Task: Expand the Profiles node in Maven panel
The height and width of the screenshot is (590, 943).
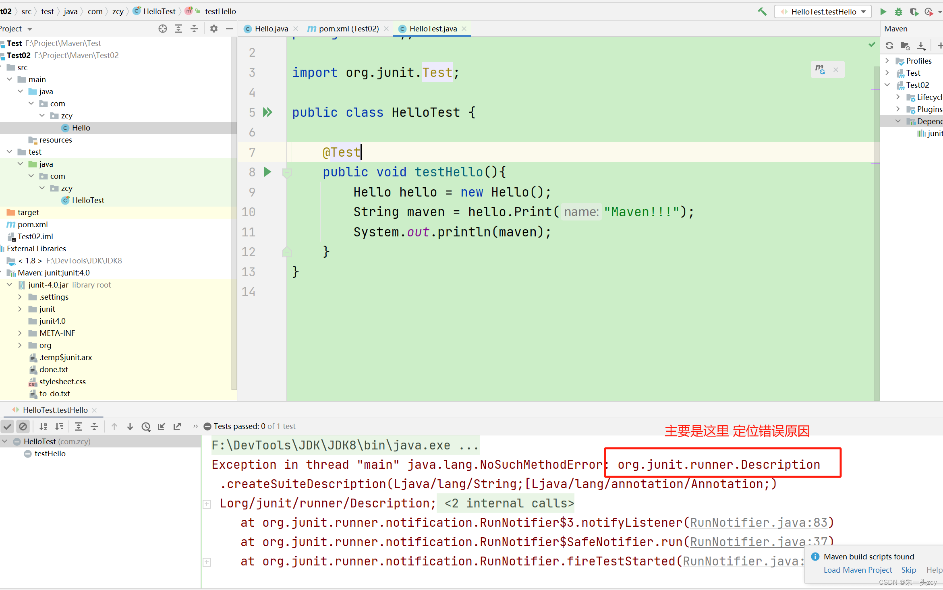Action: pyautogui.click(x=887, y=60)
